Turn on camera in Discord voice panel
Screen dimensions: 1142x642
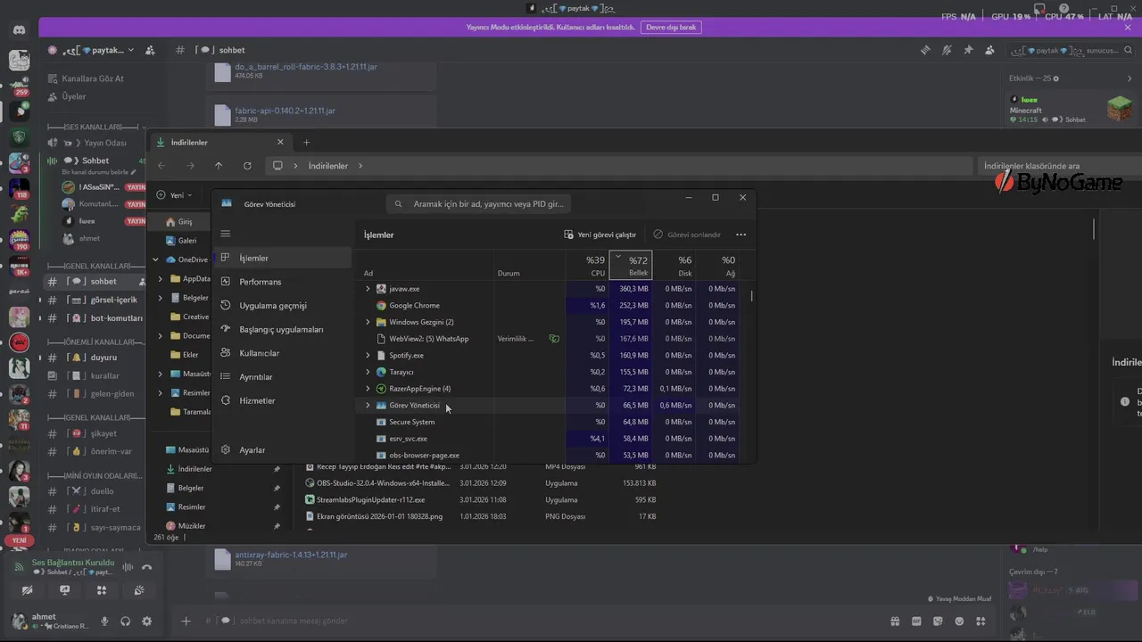pyautogui.click(x=27, y=590)
